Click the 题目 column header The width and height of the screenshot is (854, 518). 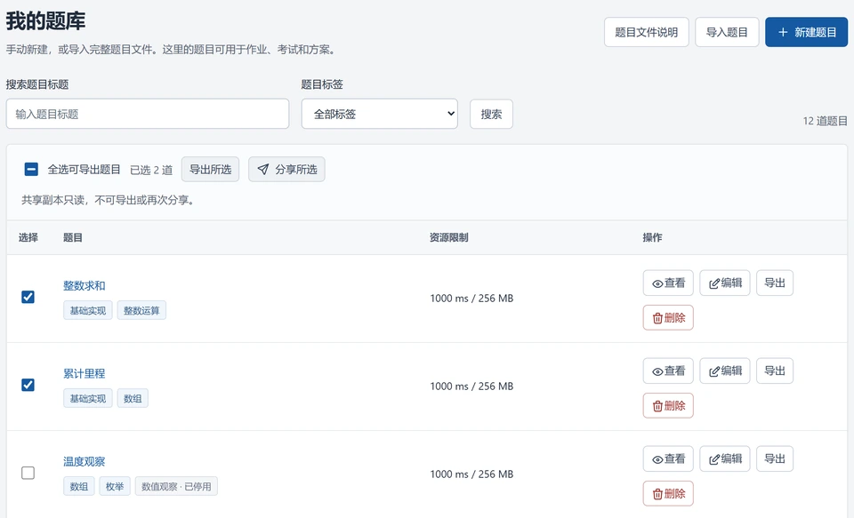coord(72,237)
